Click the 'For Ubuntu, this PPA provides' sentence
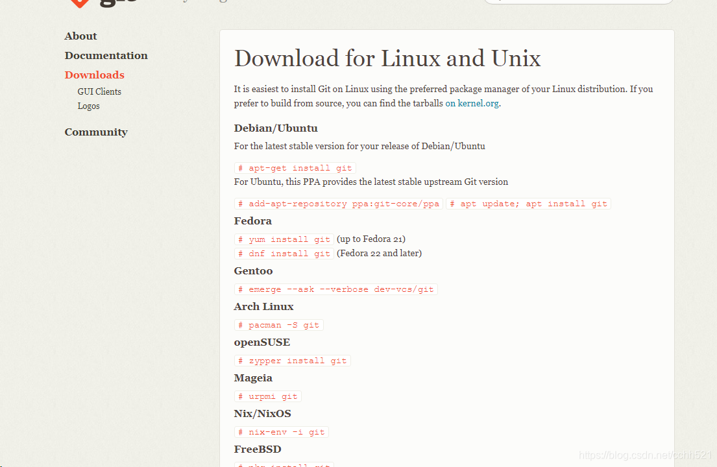717x467 pixels. 371,182
